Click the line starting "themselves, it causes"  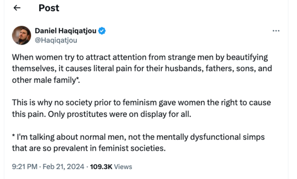tap(142, 69)
